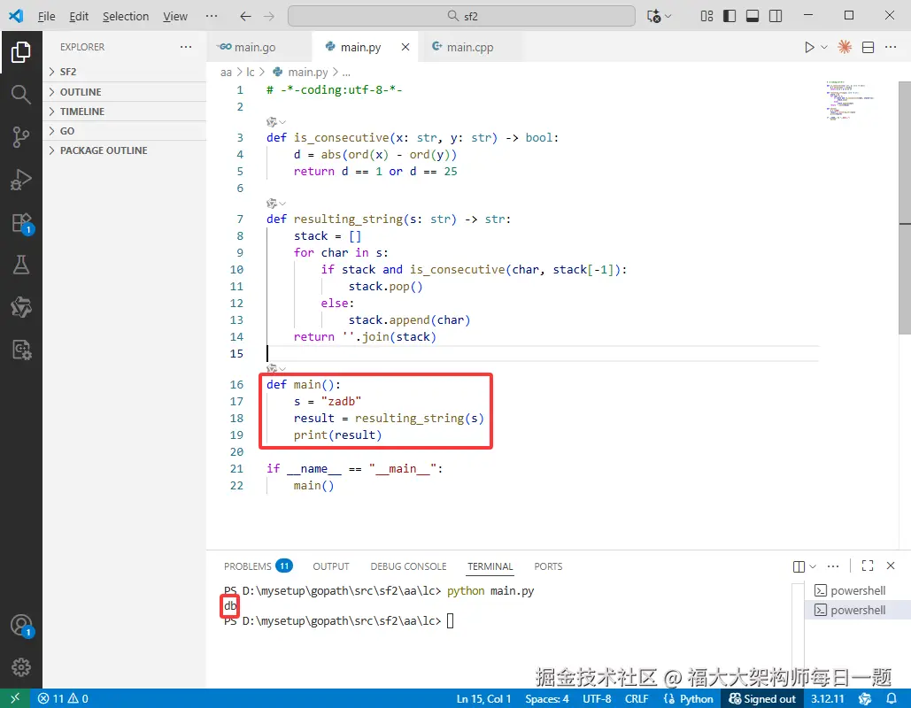
Task: Open Extensions view with update badge
Action: pyautogui.click(x=22, y=223)
